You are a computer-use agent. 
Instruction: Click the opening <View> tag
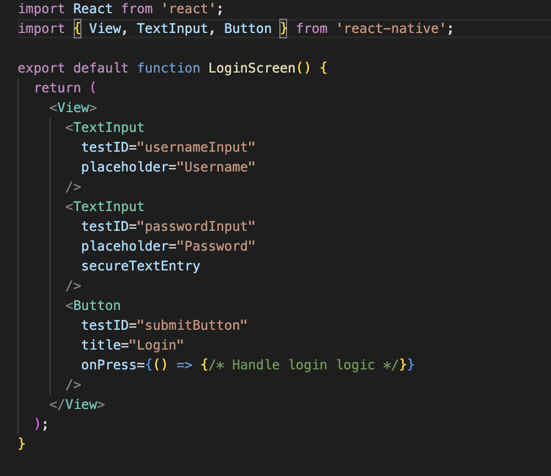(73, 108)
